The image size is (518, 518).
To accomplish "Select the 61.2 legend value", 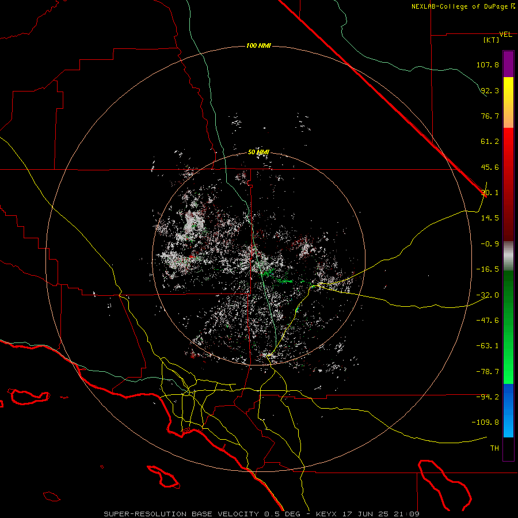I will tap(490, 142).
